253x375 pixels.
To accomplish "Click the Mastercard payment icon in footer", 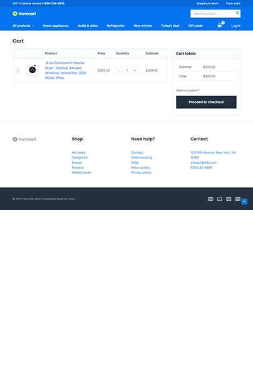I will point(219,199).
